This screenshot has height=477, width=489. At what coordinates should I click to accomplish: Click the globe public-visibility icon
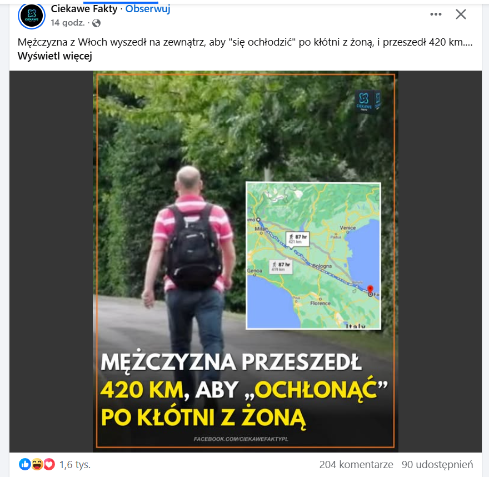click(96, 23)
